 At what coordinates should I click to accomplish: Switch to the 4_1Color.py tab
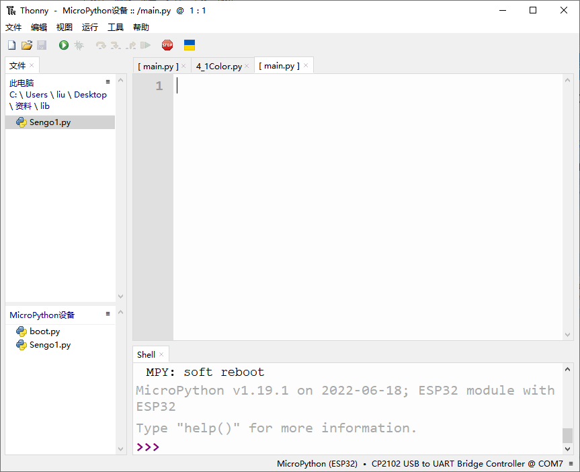pyautogui.click(x=219, y=67)
